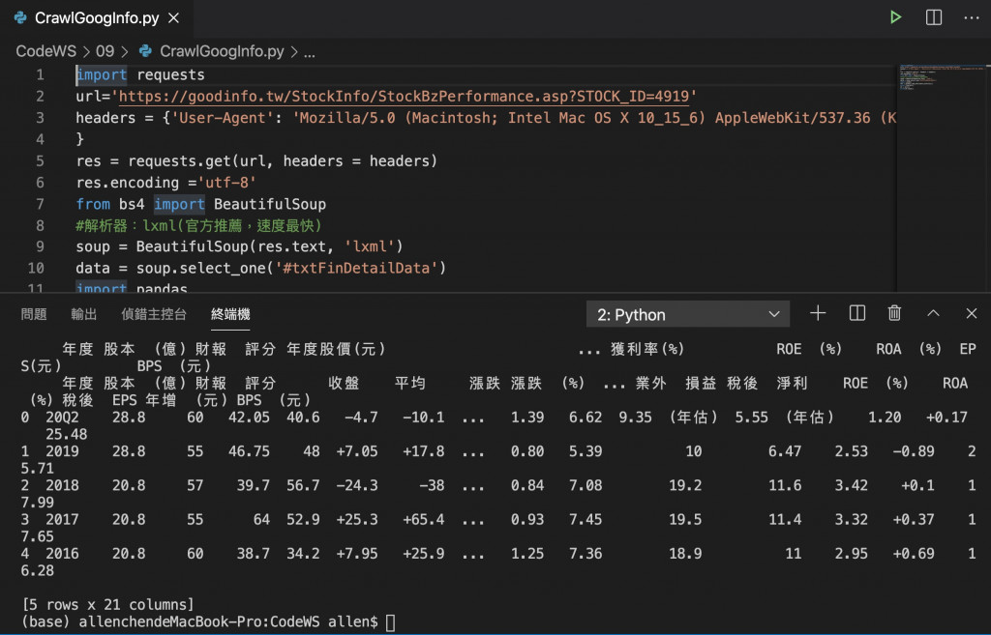Open the '2: Python' terminal dropdown

click(688, 314)
